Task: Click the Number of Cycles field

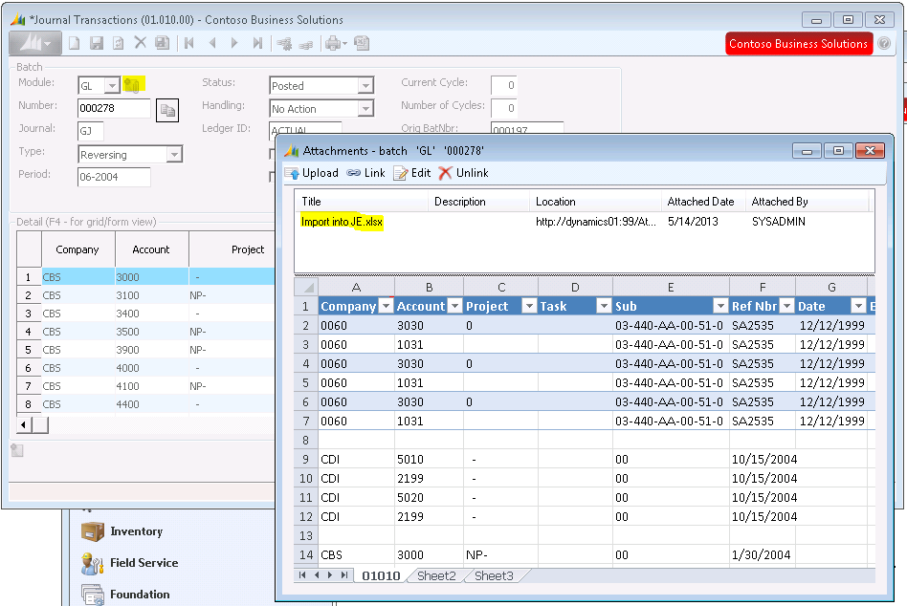Action: click(x=504, y=108)
